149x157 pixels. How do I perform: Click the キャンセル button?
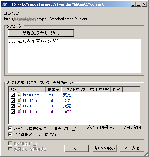[105, 148]
